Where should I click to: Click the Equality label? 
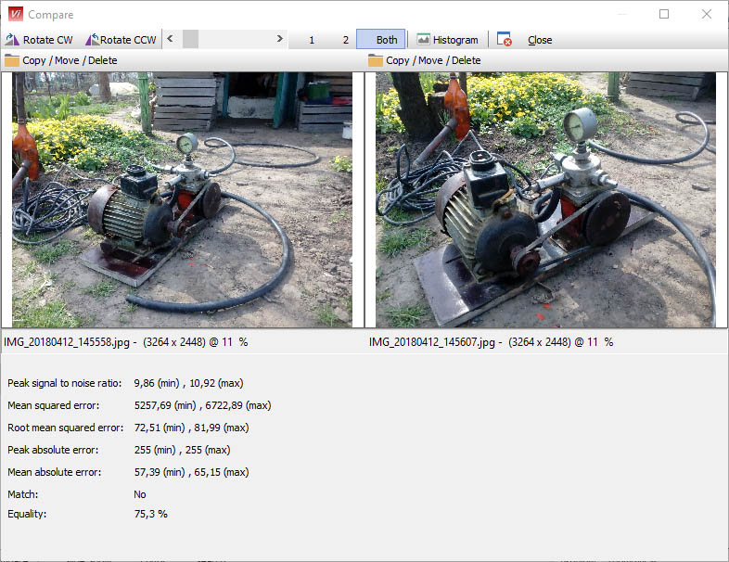click(27, 514)
